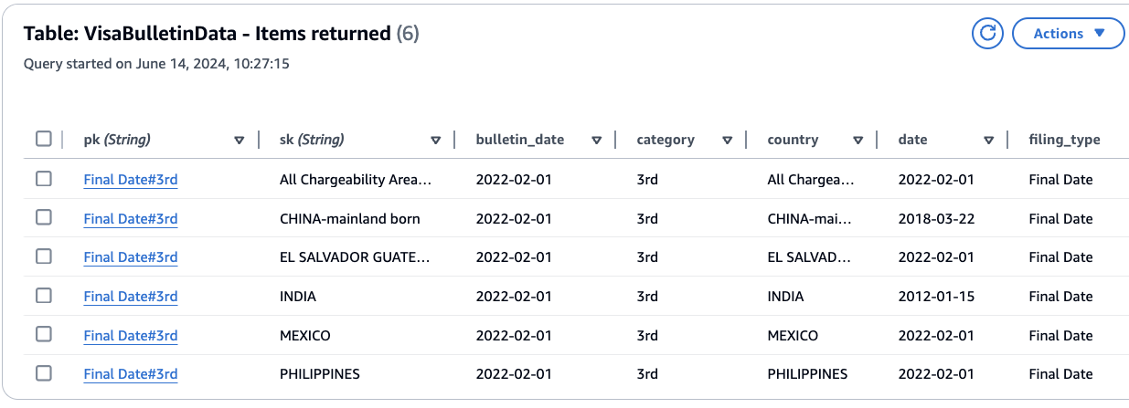Select the EL SALVADOR GUATE row checkbox

(x=44, y=257)
